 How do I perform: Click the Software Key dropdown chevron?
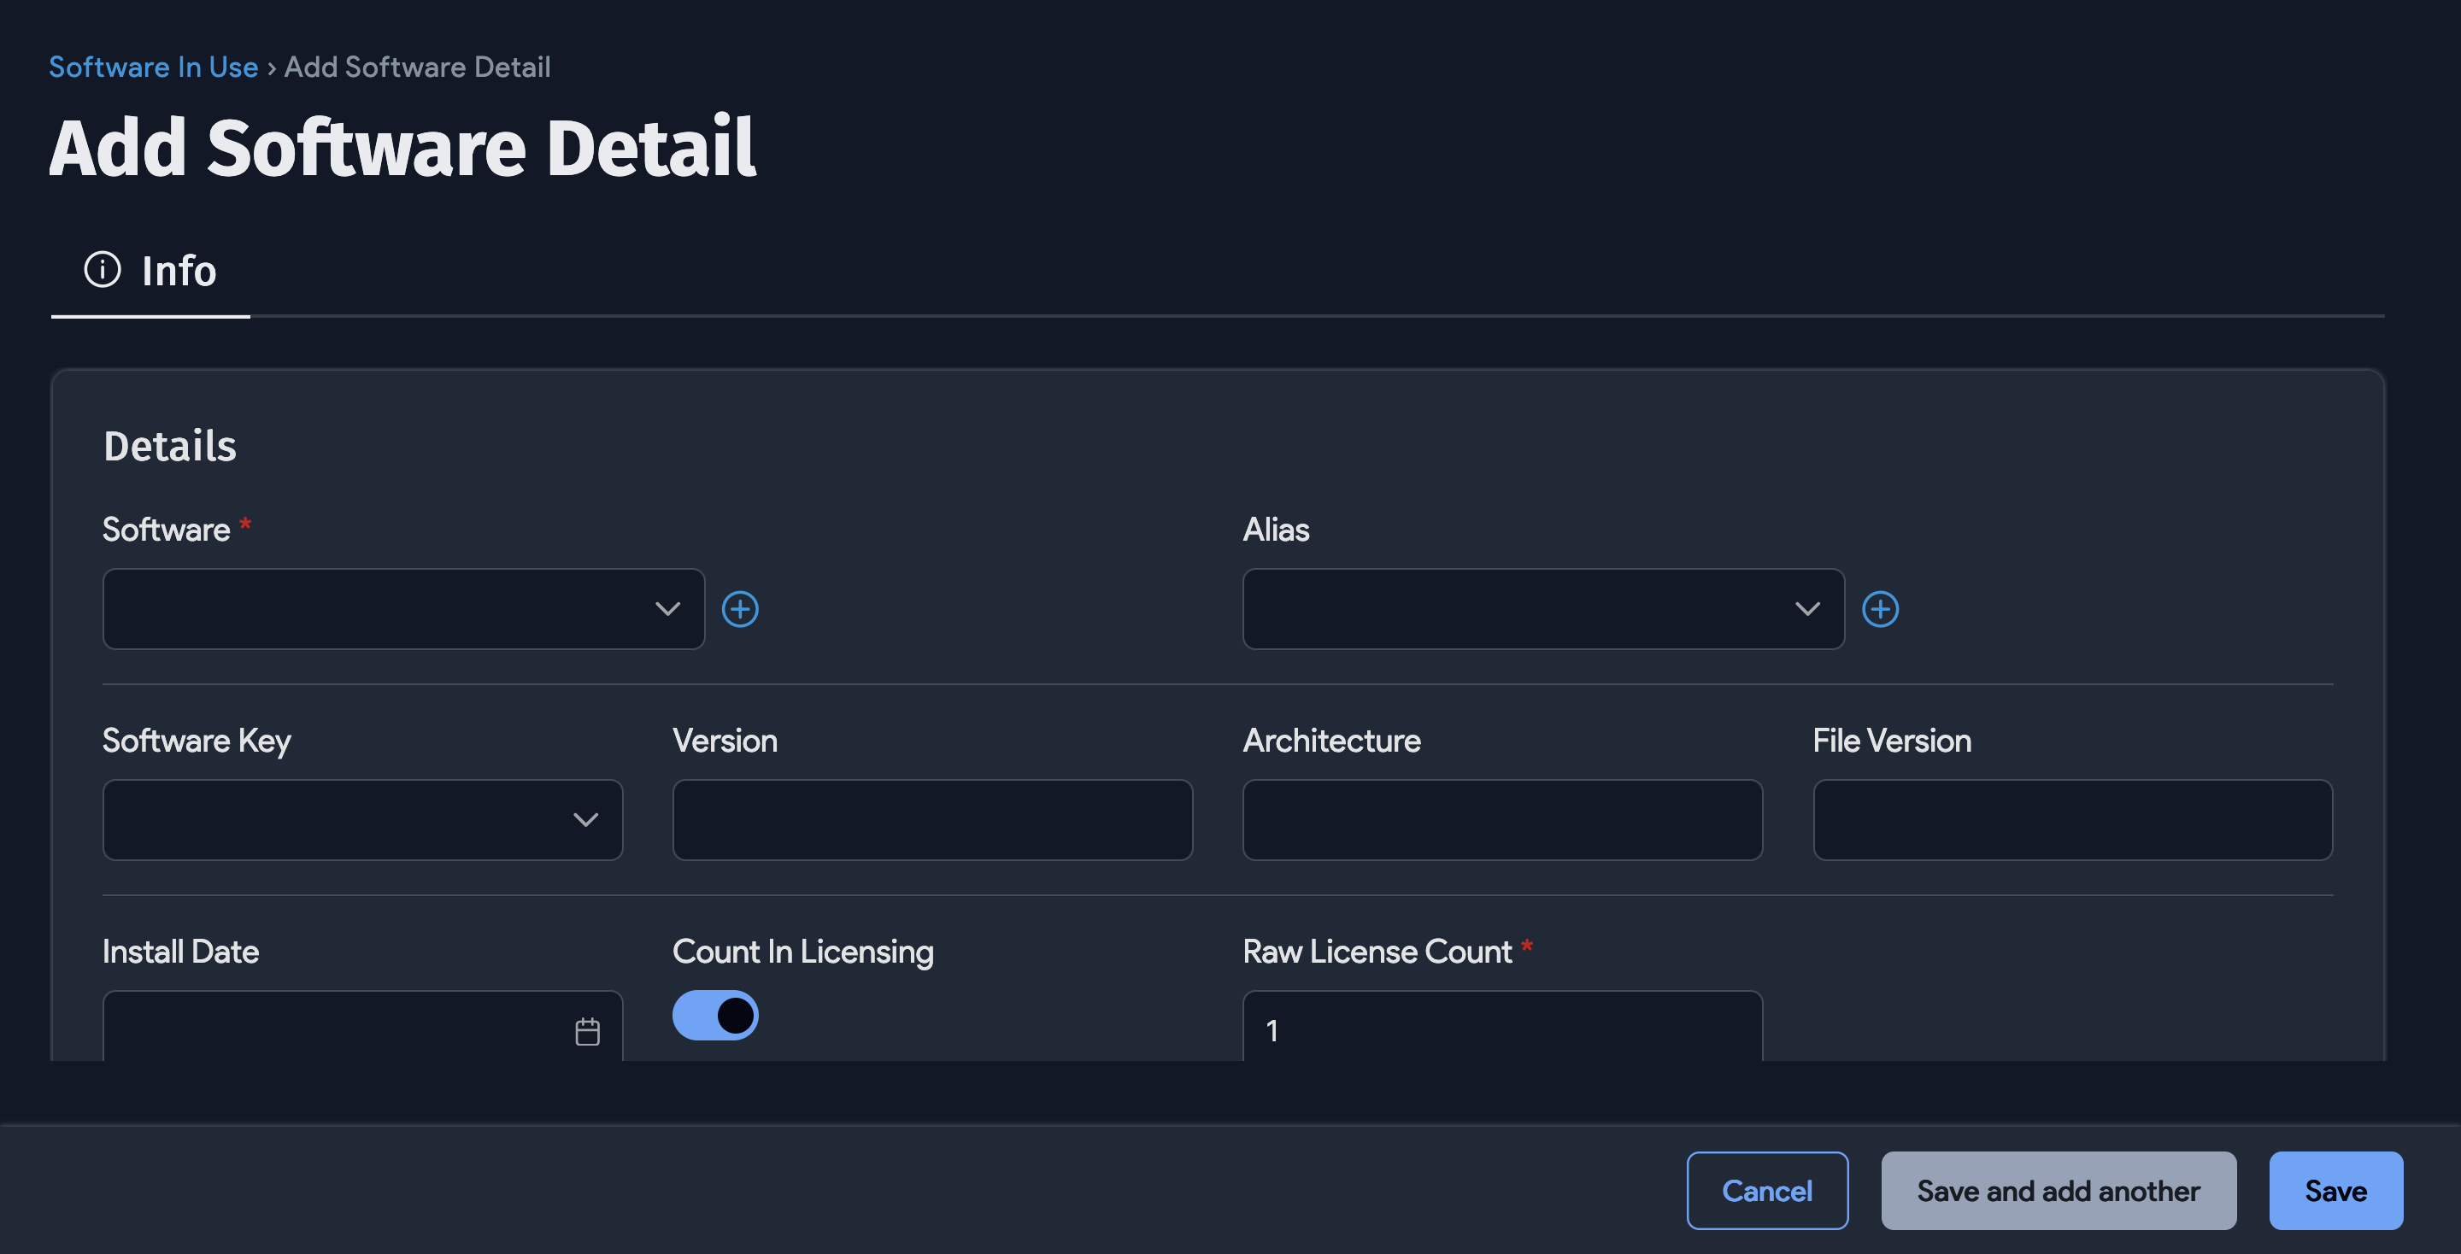[586, 819]
